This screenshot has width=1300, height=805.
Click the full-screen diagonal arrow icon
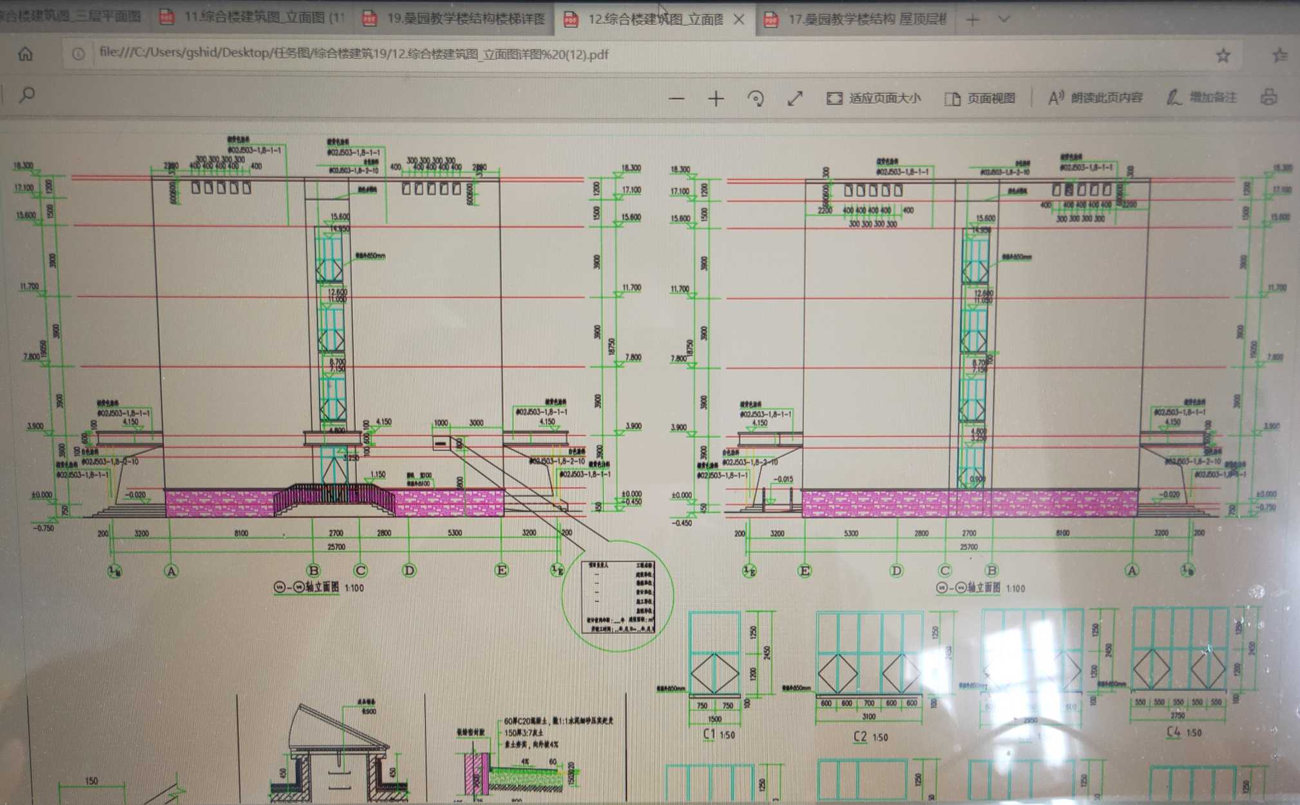tap(795, 99)
